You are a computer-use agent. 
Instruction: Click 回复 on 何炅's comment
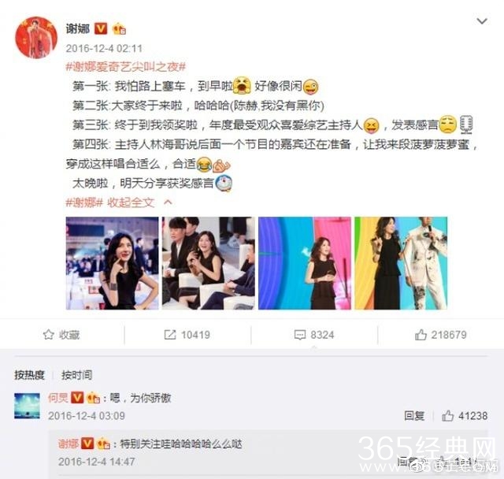point(414,416)
